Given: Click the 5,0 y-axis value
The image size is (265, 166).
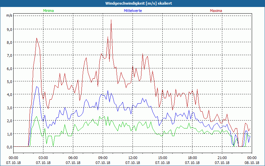Looking at the screenshot, I should 10,82.
